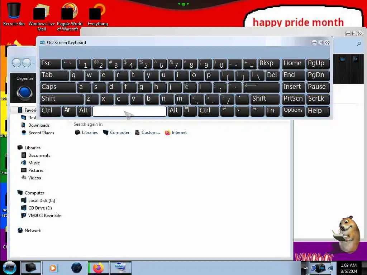Open Everything desktop icon
The image size is (367, 275).
(97, 14)
